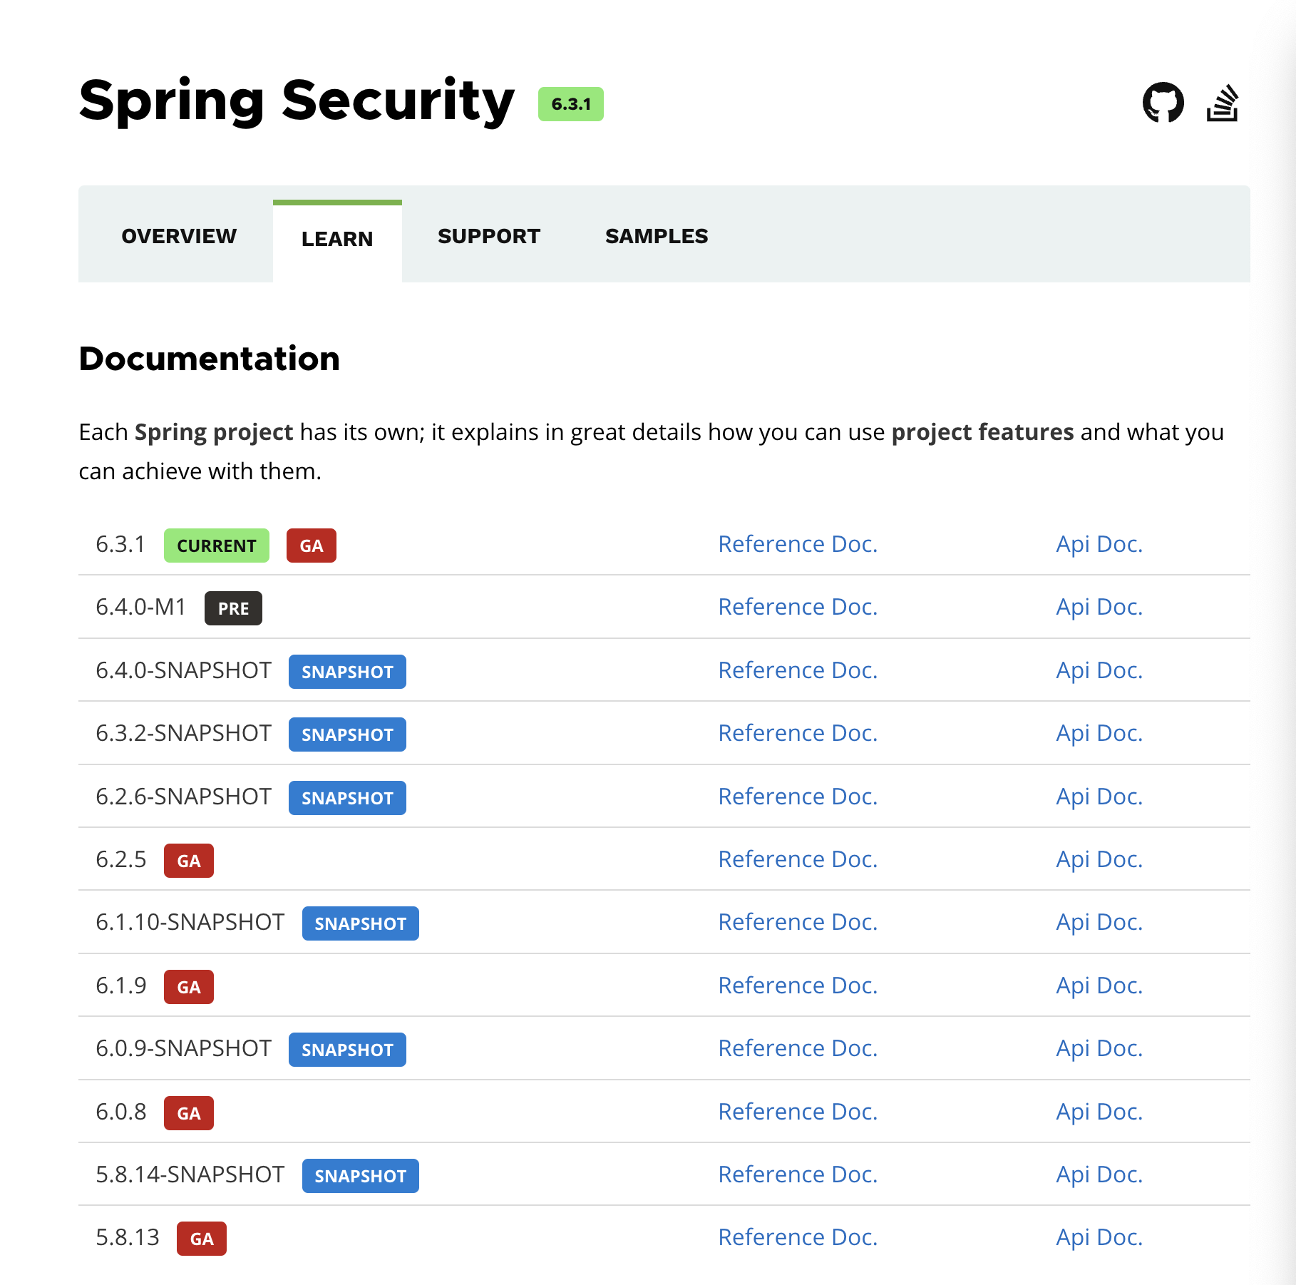Click the 'Spring Security' page title

(297, 101)
